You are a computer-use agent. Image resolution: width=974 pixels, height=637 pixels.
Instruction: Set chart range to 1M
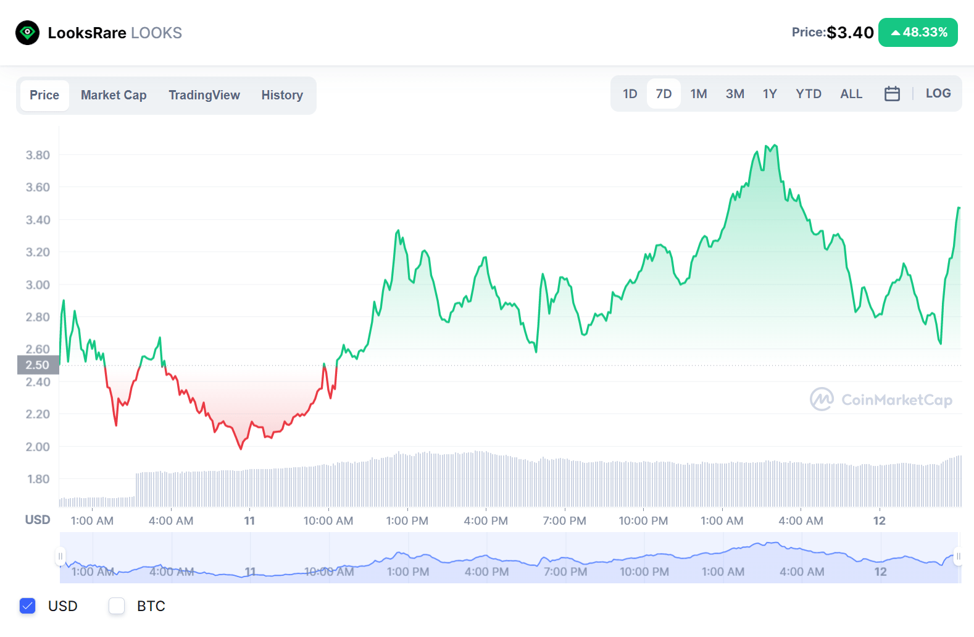(x=699, y=94)
